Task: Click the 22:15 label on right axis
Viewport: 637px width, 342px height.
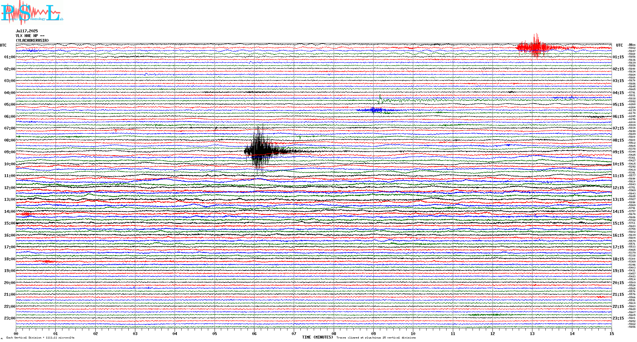Action: (x=618, y=307)
